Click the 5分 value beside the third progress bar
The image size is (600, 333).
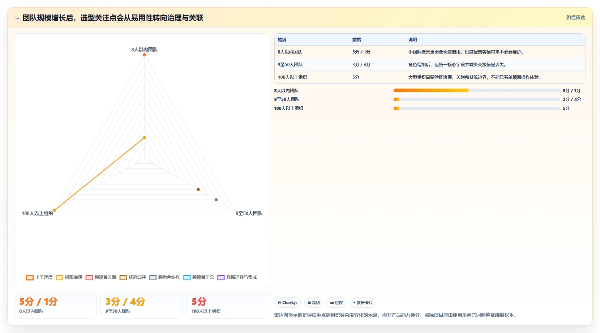(x=566, y=108)
